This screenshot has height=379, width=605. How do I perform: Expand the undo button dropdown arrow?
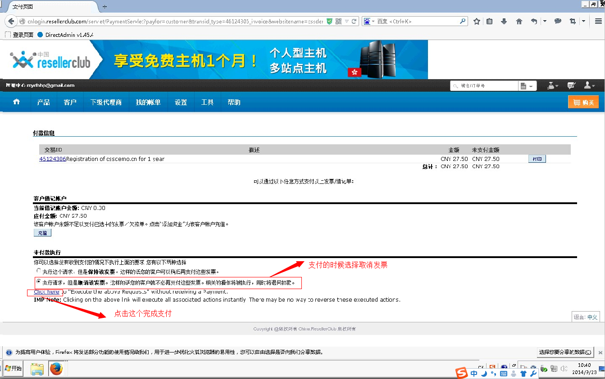coord(545,21)
